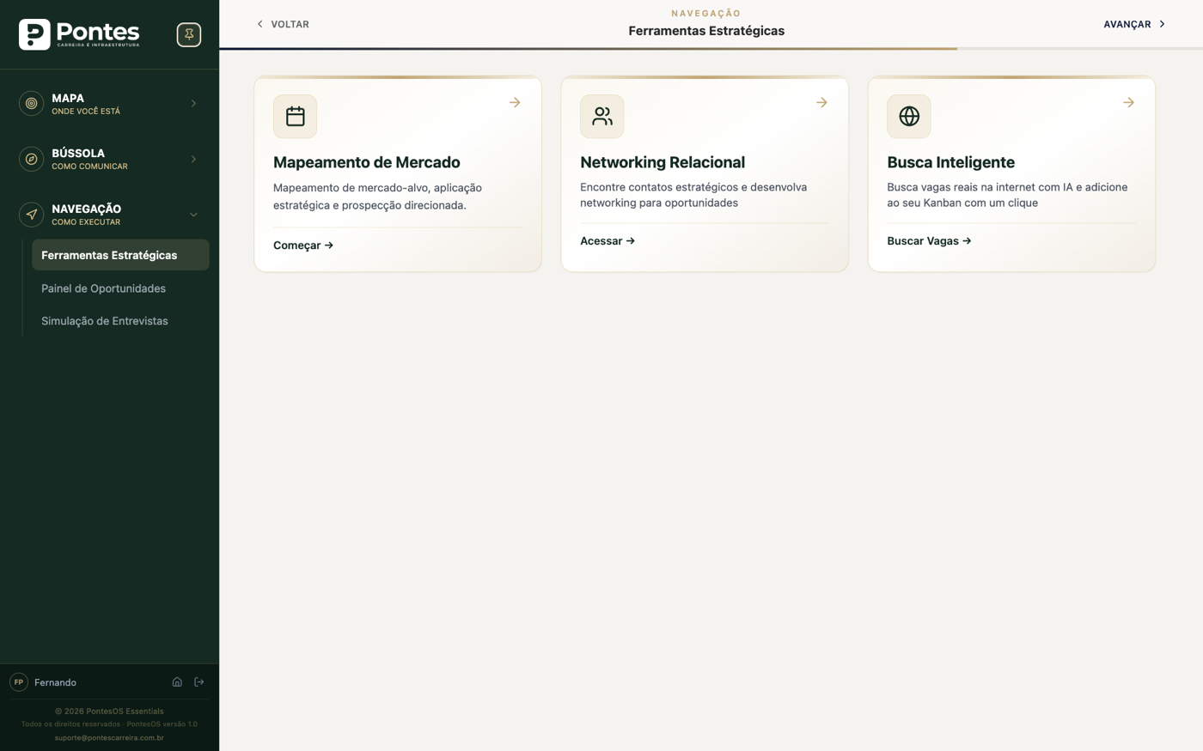Click the MAPA target icon
This screenshot has height=751, width=1203.
[x=32, y=103]
